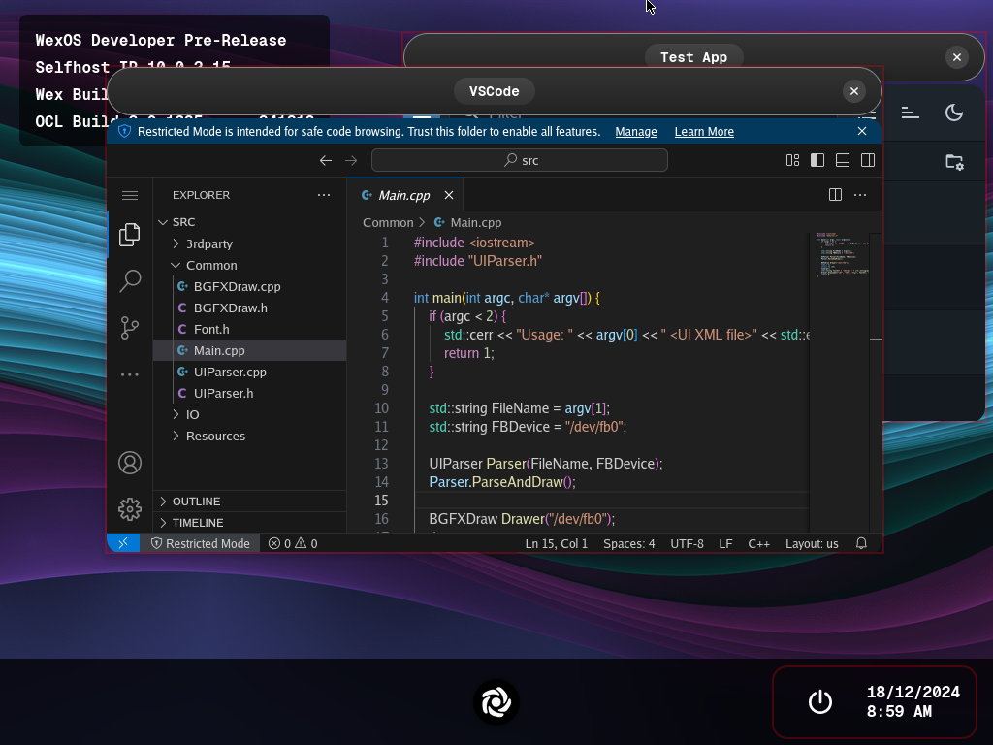
Task: Click the Manage link in banner
Action: click(x=636, y=131)
